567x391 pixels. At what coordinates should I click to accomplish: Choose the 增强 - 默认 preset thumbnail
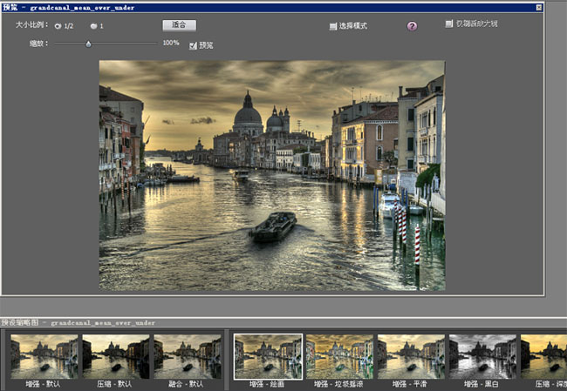(x=44, y=356)
